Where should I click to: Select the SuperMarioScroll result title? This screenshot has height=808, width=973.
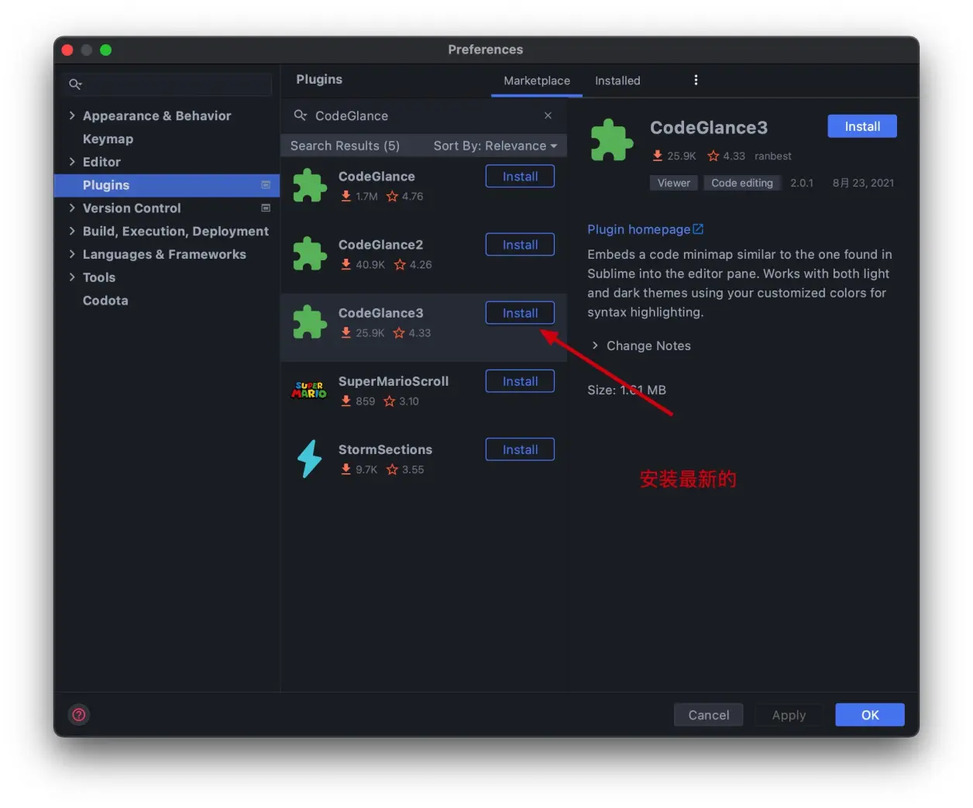(x=394, y=381)
